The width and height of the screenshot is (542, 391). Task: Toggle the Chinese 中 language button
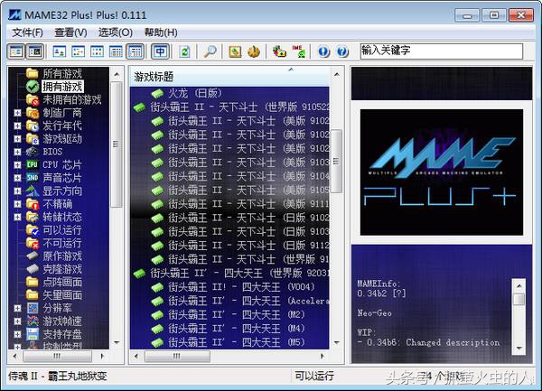159,51
